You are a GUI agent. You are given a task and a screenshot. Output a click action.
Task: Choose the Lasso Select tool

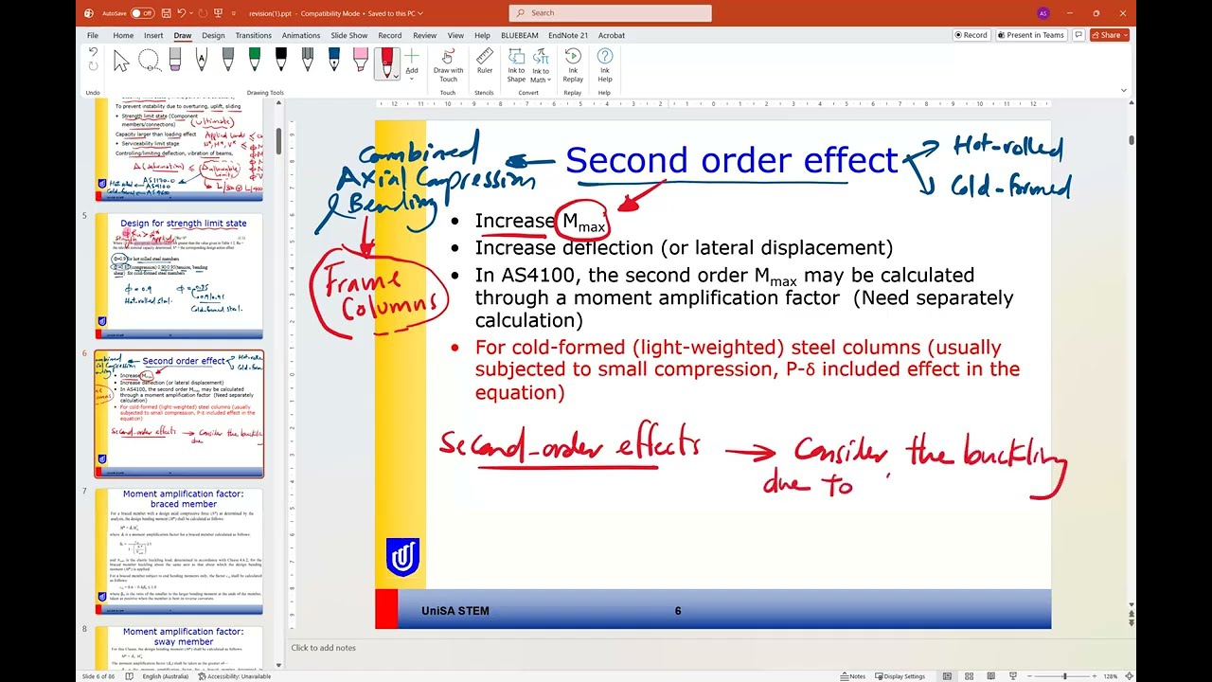(149, 62)
